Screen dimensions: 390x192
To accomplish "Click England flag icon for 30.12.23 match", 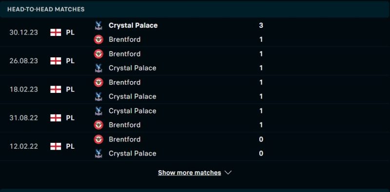I will coord(56,33).
